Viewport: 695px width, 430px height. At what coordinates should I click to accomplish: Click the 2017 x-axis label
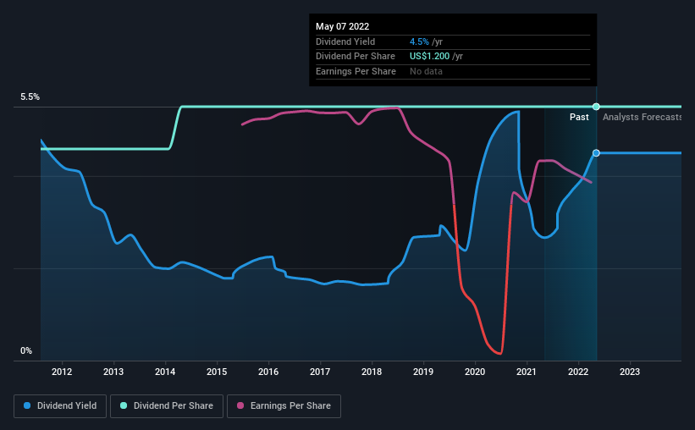320,372
